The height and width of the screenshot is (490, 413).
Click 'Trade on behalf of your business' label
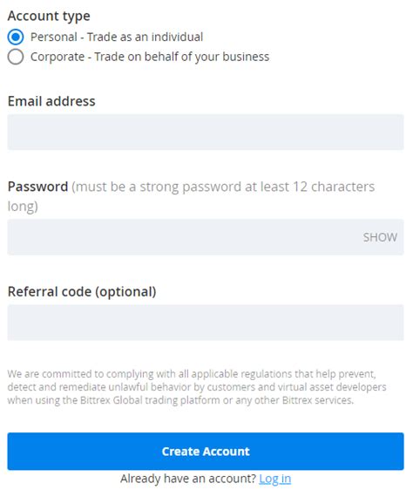150,57
